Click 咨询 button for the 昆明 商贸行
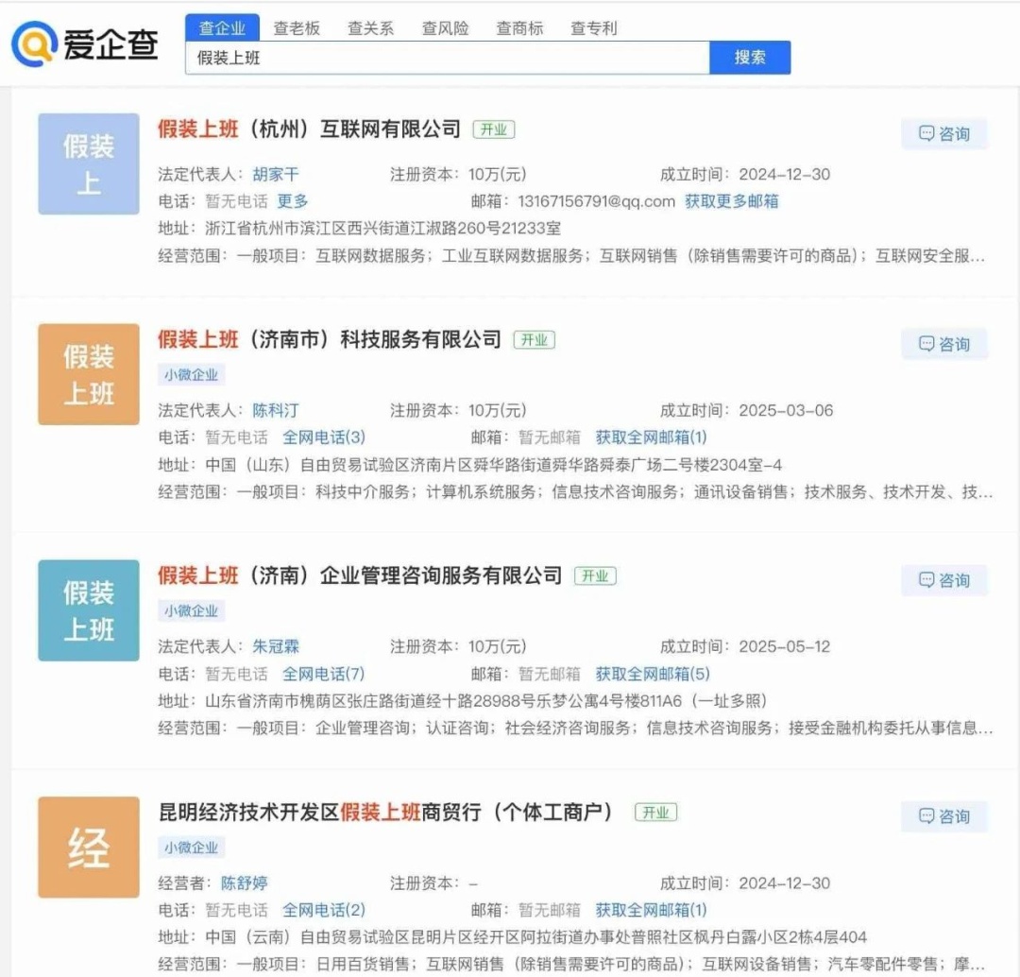 click(x=943, y=817)
